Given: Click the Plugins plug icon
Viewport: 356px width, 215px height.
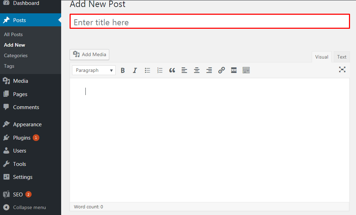Looking at the screenshot, I should click(6, 137).
